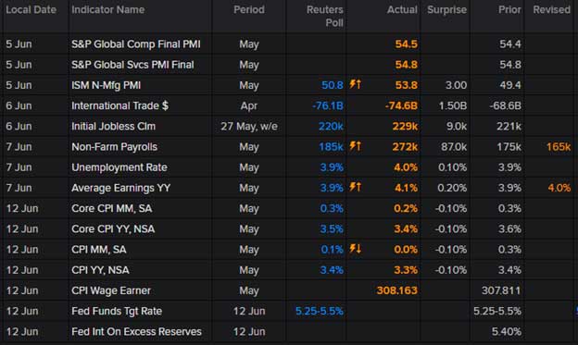Click the 272k actual Non-Farm Payrolls value
578x345 pixels.
pos(405,147)
